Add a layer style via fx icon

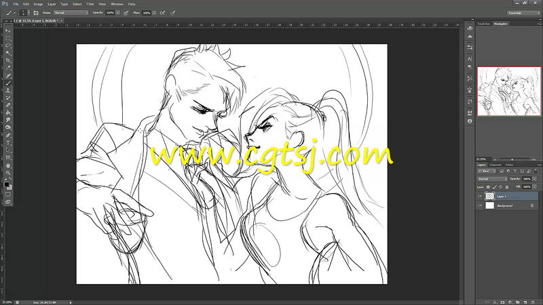tap(495, 302)
